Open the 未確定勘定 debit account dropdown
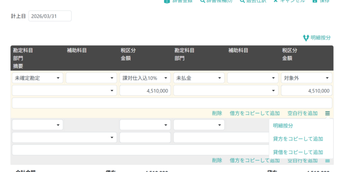Screen dimensions: 344x172 [x=38, y=78]
